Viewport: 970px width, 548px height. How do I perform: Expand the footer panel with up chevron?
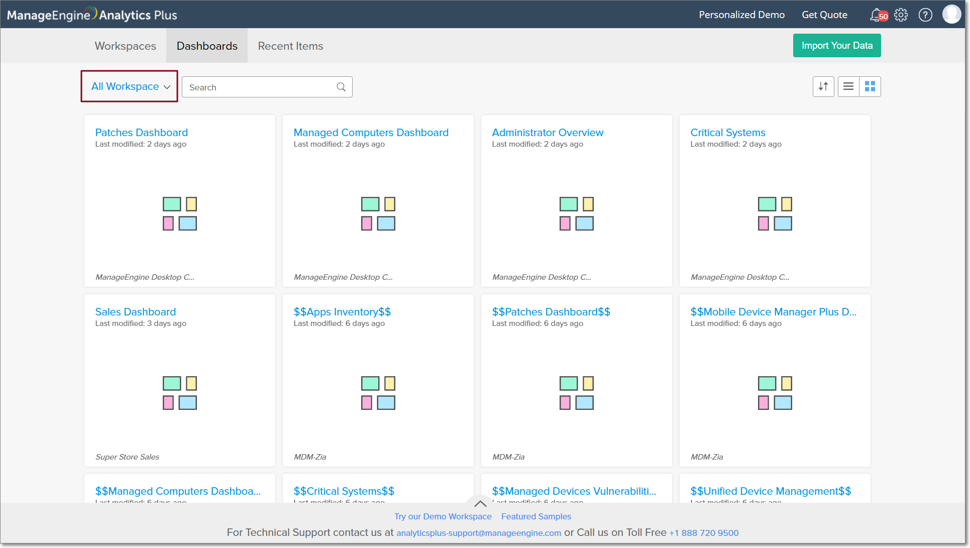pos(480,503)
